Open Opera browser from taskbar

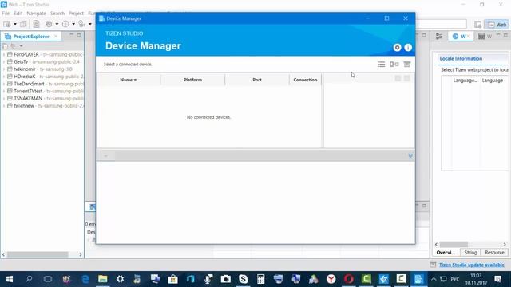[348, 279]
